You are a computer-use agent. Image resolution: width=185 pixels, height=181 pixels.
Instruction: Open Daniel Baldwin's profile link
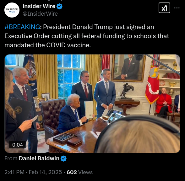click(39, 158)
